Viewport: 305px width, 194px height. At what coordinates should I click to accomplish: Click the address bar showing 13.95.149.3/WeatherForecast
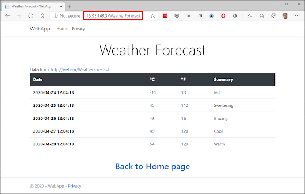coord(113,16)
